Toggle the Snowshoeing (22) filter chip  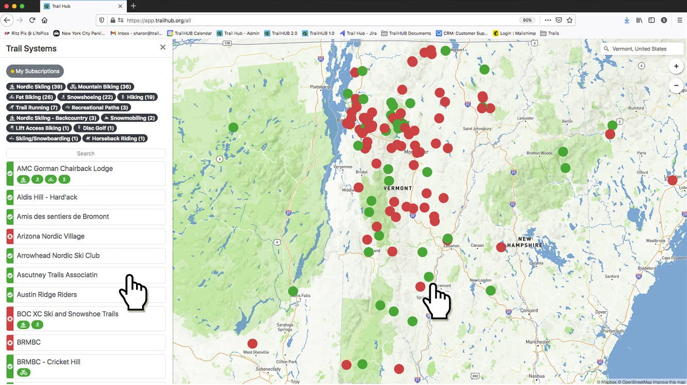[87, 97]
